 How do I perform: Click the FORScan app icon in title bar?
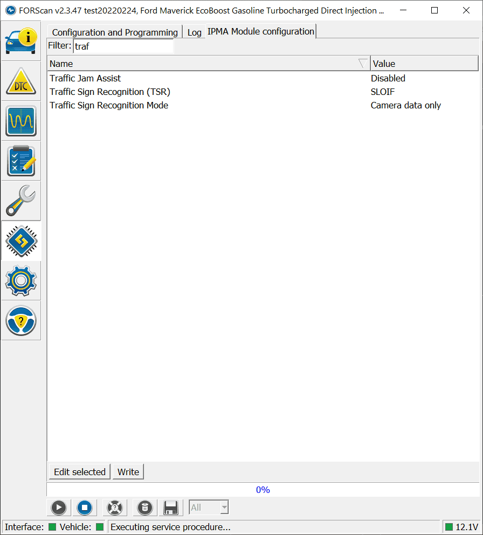click(x=11, y=11)
